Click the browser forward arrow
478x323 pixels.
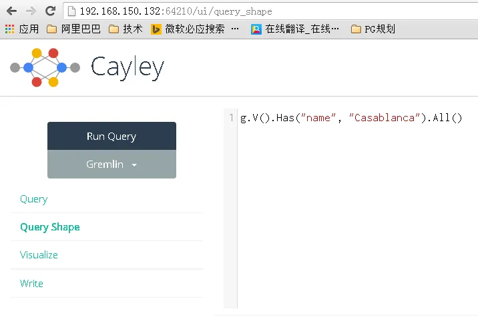tap(31, 11)
